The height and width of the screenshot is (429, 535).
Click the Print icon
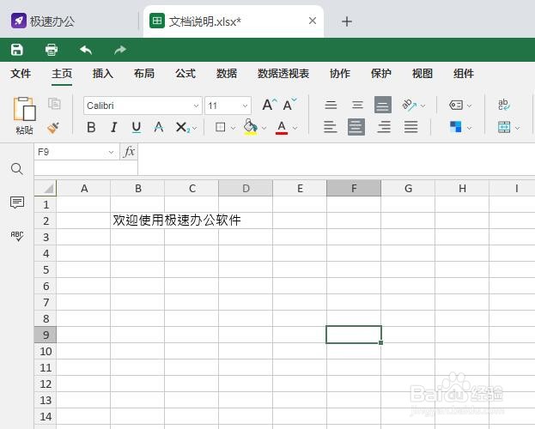pyautogui.click(x=52, y=50)
